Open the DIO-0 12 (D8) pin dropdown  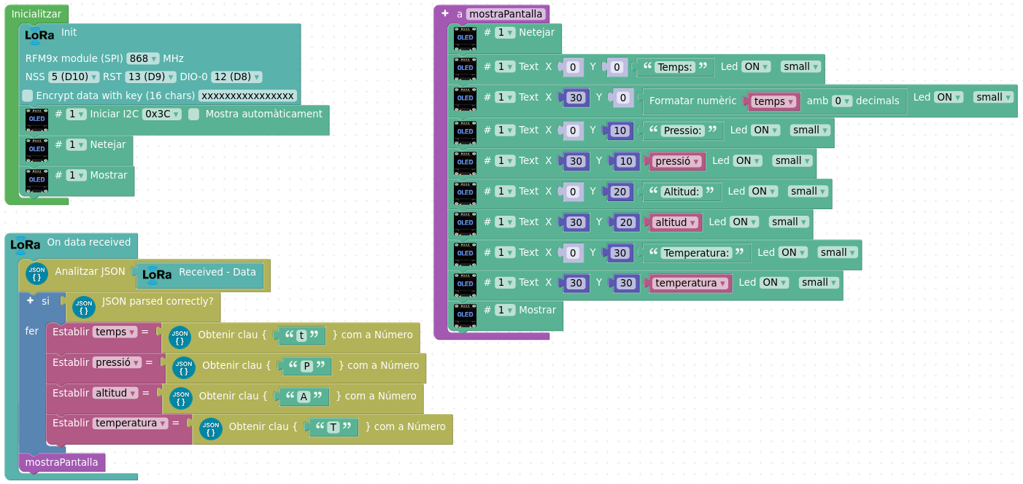[x=236, y=77]
